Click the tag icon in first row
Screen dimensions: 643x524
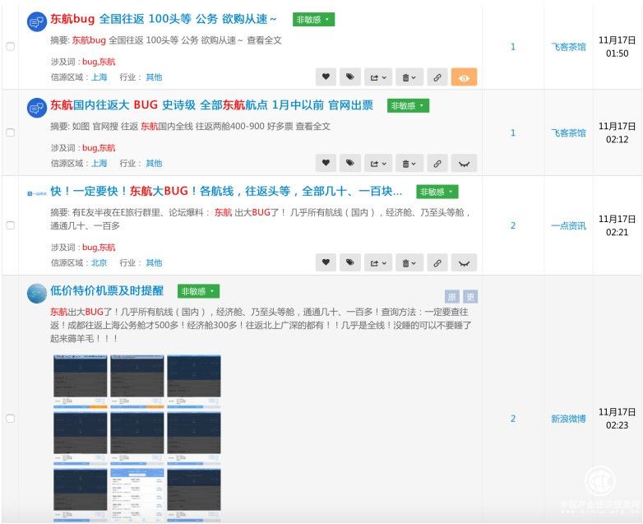point(350,77)
